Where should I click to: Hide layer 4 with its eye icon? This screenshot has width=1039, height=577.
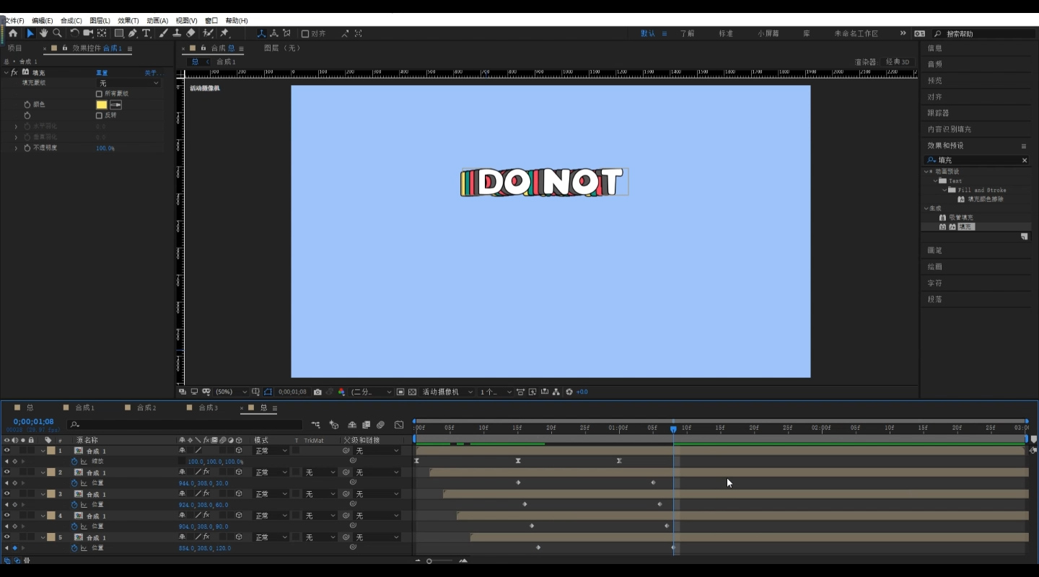click(x=6, y=516)
